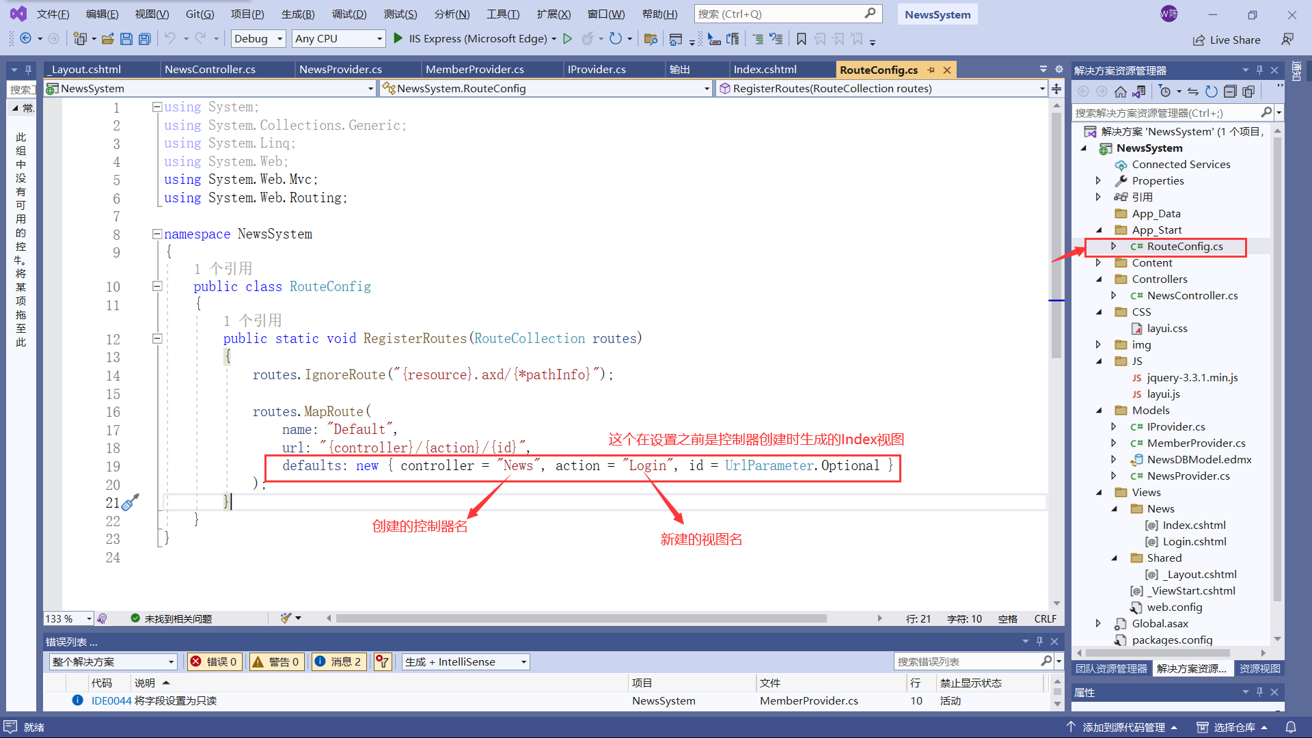Click the bookmark toggle icon in toolbar
Screen dimensions: 1312x738
click(802, 39)
